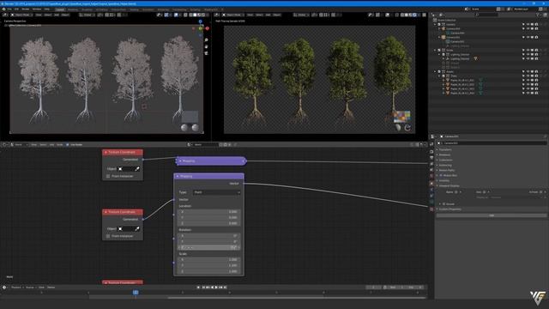Click the zoom magnifier gizmo in the left viewport
549x309 pixels.
point(206,40)
